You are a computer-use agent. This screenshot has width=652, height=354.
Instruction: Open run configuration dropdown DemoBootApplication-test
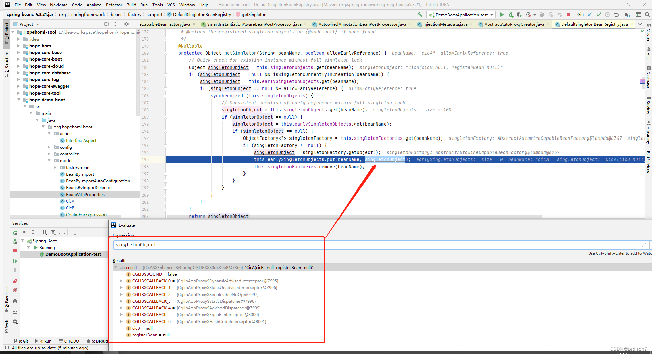462,15
